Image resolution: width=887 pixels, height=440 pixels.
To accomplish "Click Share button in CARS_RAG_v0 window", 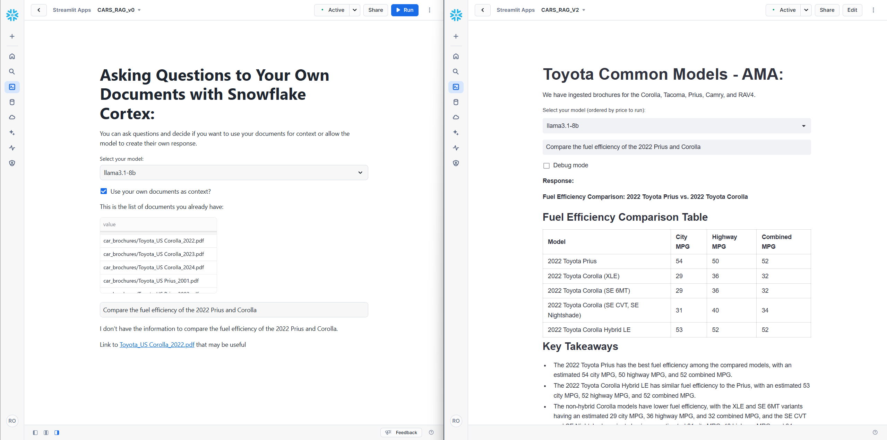I will (x=376, y=10).
